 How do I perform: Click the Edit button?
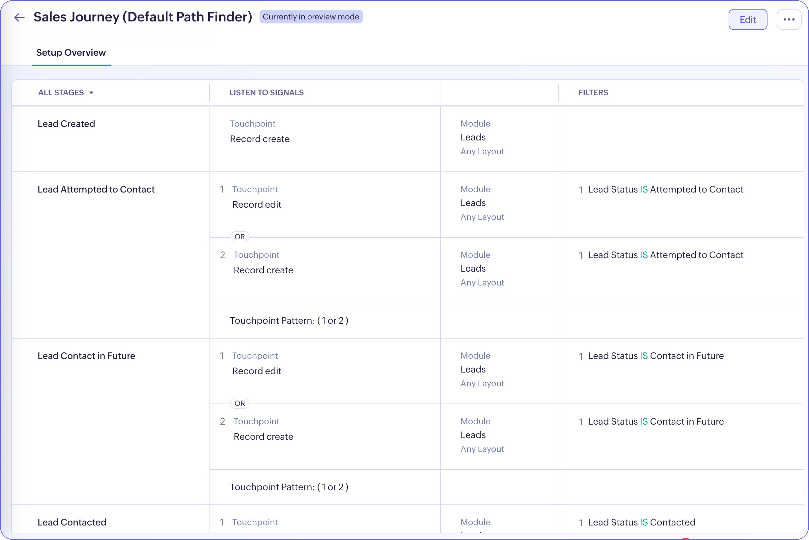[x=747, y=20]
